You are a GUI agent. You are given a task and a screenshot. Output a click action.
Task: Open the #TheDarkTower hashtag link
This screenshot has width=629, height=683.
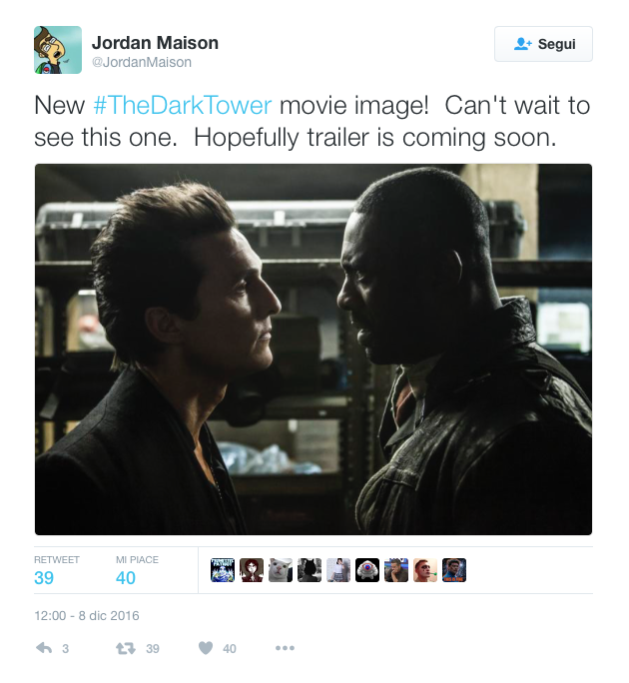[x=183, y=106]
